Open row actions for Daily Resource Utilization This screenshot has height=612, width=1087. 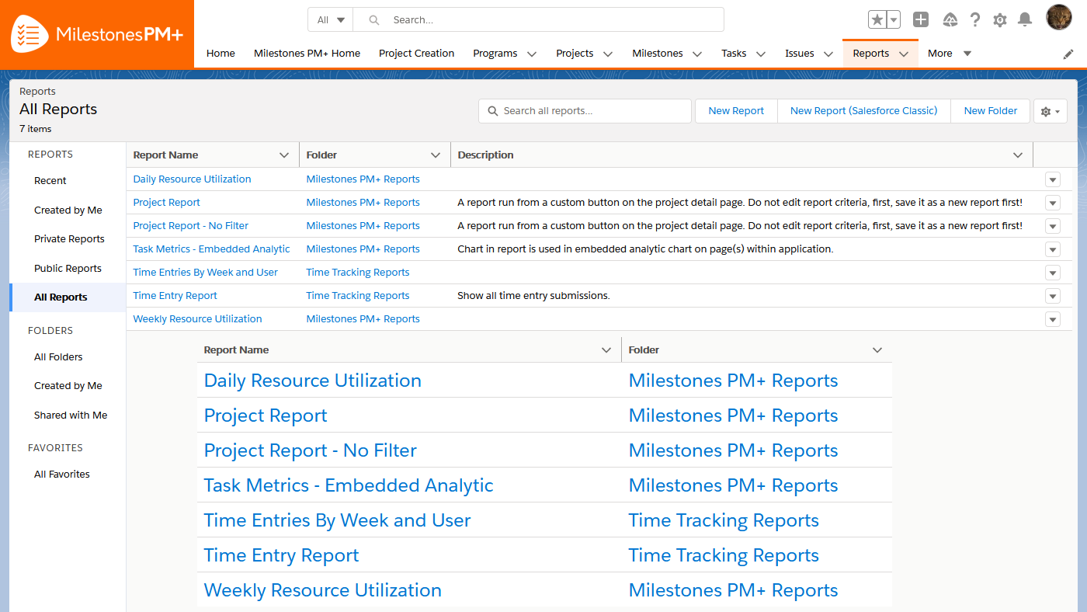pos(1053,179)
